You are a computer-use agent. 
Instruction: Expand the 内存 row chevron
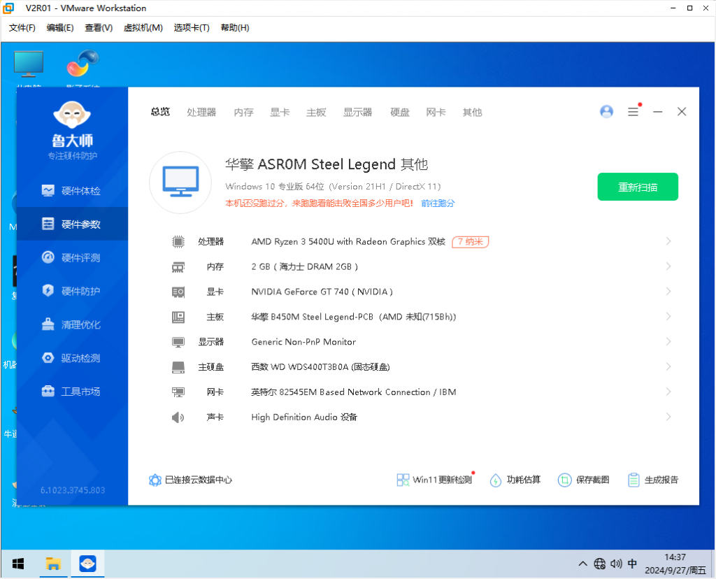pos(668,266)
